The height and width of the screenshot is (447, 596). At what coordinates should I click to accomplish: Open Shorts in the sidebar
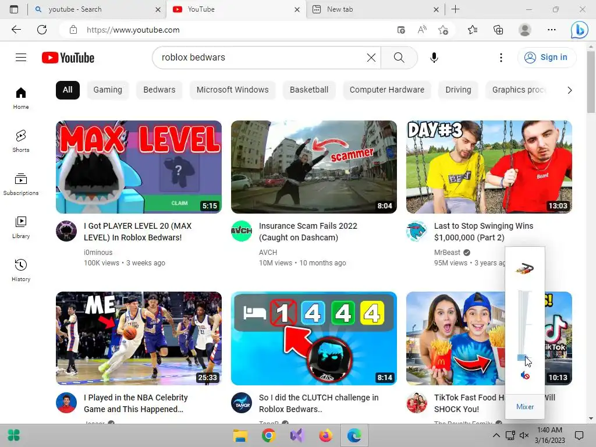[21, 141]
